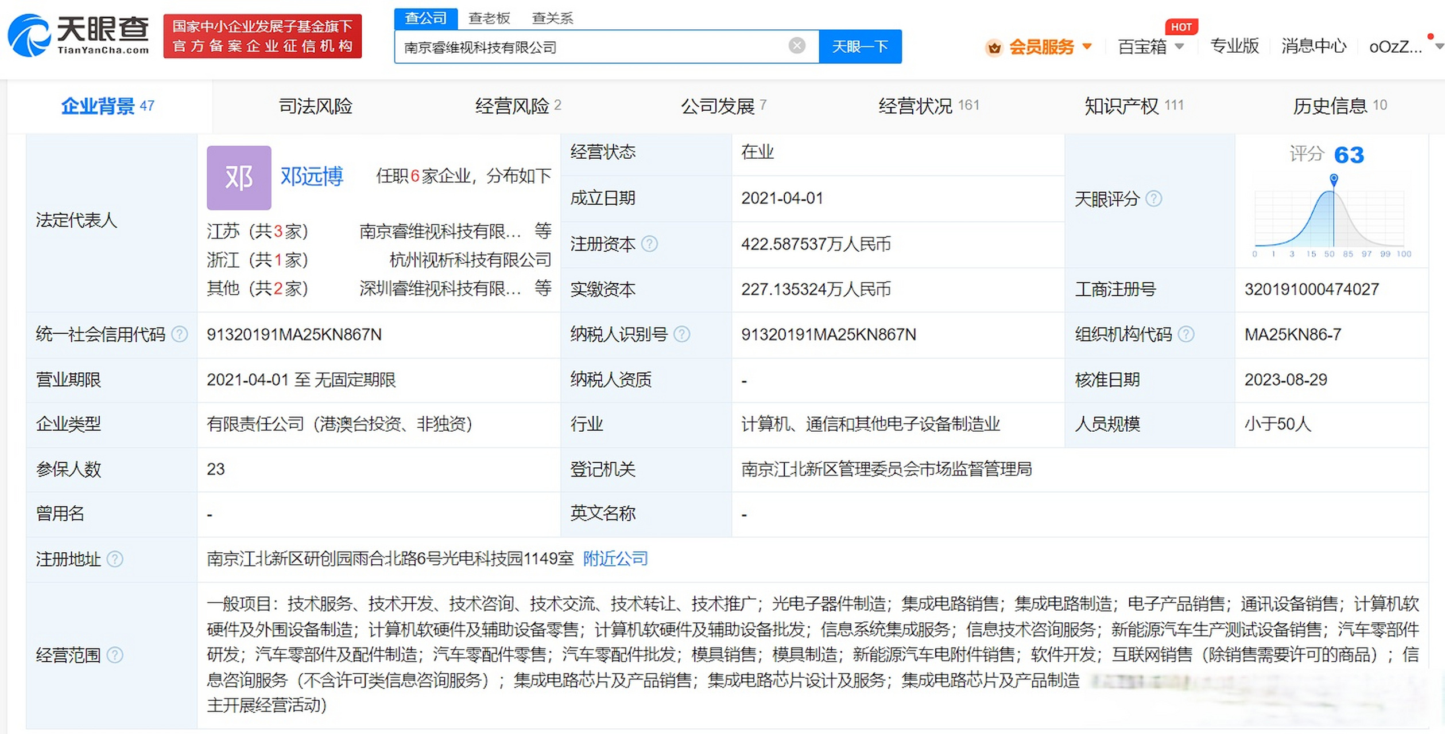The height and width of the screenshot is (734, 1445).
Task: Click the 成立日期 value 2021-04-01
Action: 782,198
